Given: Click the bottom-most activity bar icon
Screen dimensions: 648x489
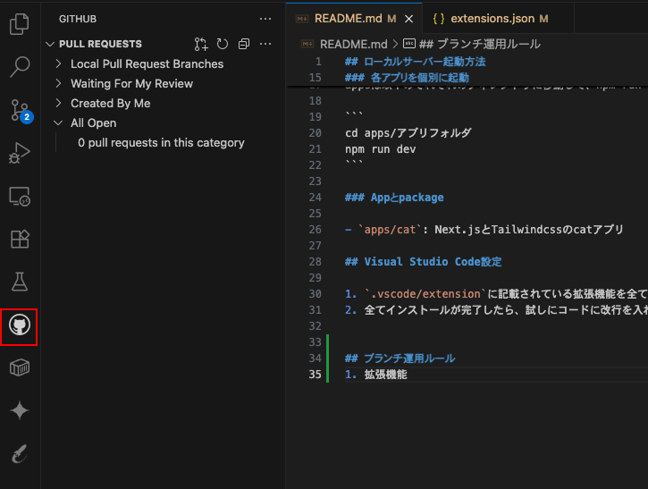Looking at the screenshot, I should click(x=20, y=454).
